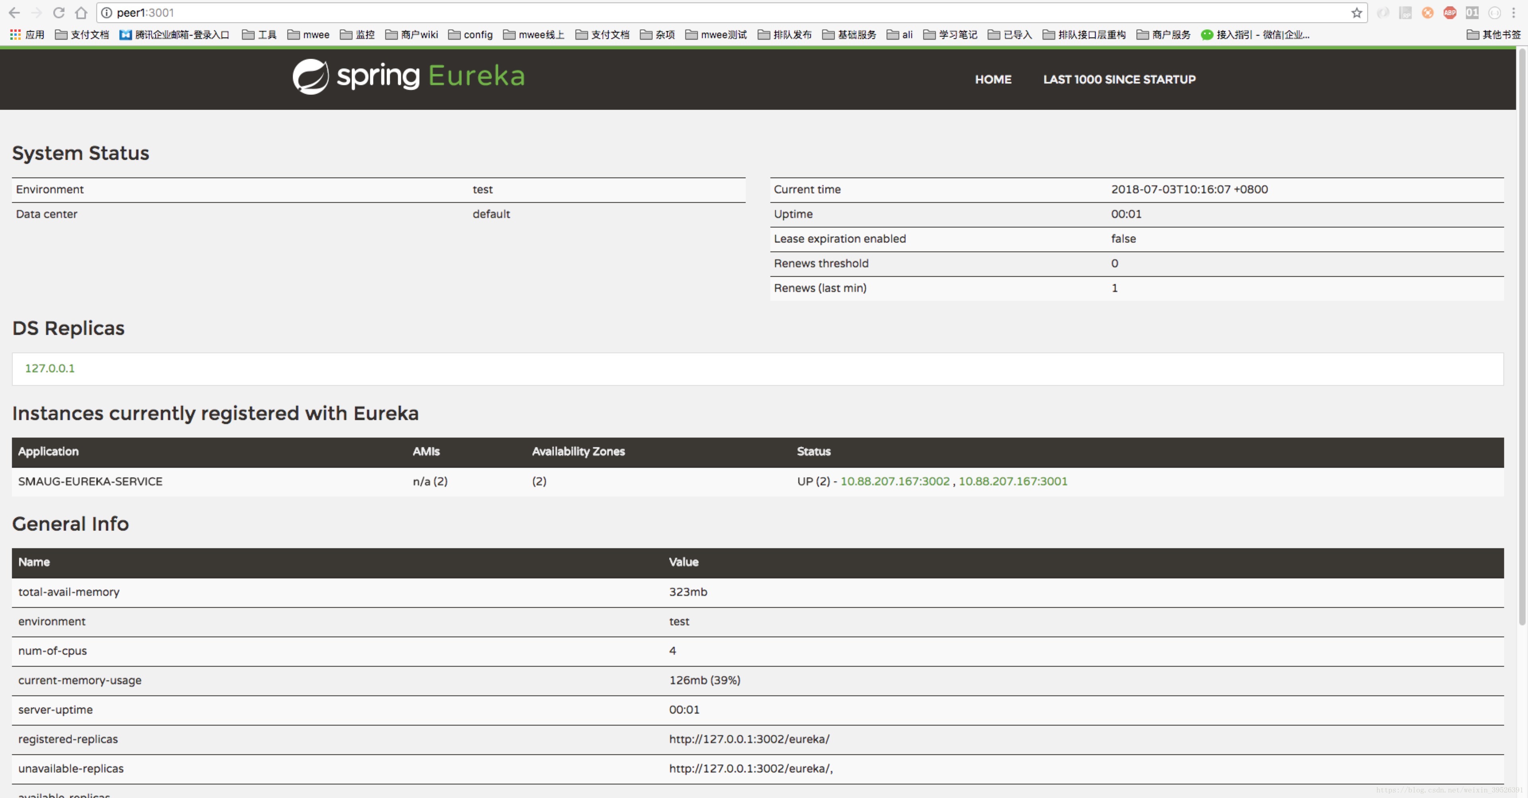Screen dimensions: 1528x798
Task: Open the ali bookmark folder
Action: [900, 34]
